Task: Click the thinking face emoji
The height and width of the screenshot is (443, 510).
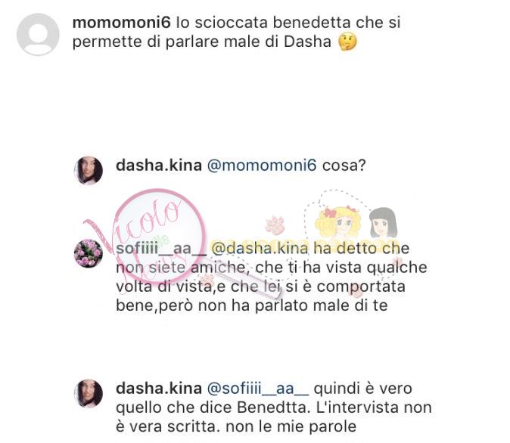Action: tap(347, 42)
